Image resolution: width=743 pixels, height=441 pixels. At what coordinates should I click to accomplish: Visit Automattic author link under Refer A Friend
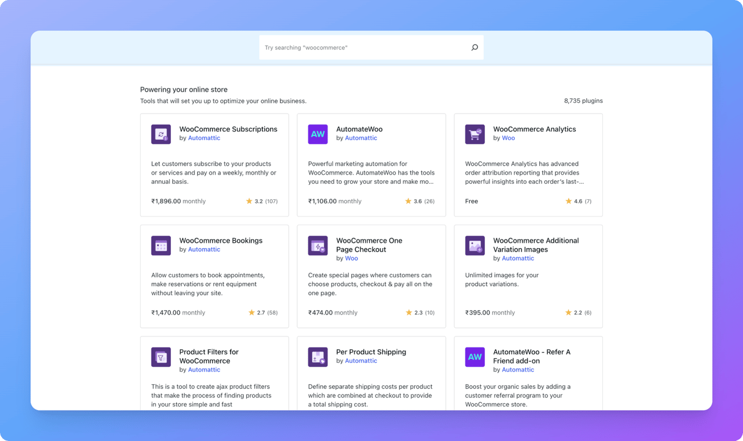(518, 370)
